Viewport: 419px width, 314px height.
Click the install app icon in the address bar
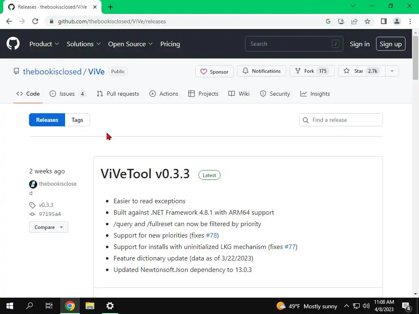coord(341,21)
